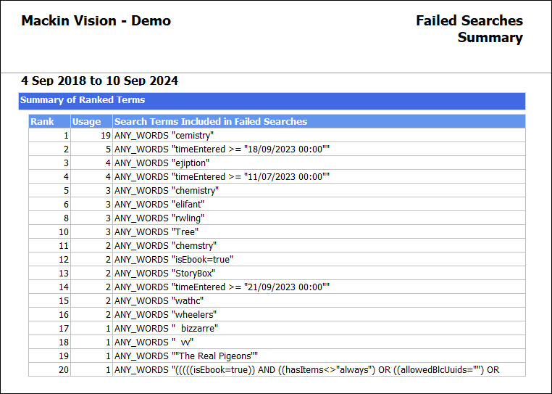Click the "Search Terms Included in Failed Searches" header
552x394 pixels.
(x=319, y=122)
